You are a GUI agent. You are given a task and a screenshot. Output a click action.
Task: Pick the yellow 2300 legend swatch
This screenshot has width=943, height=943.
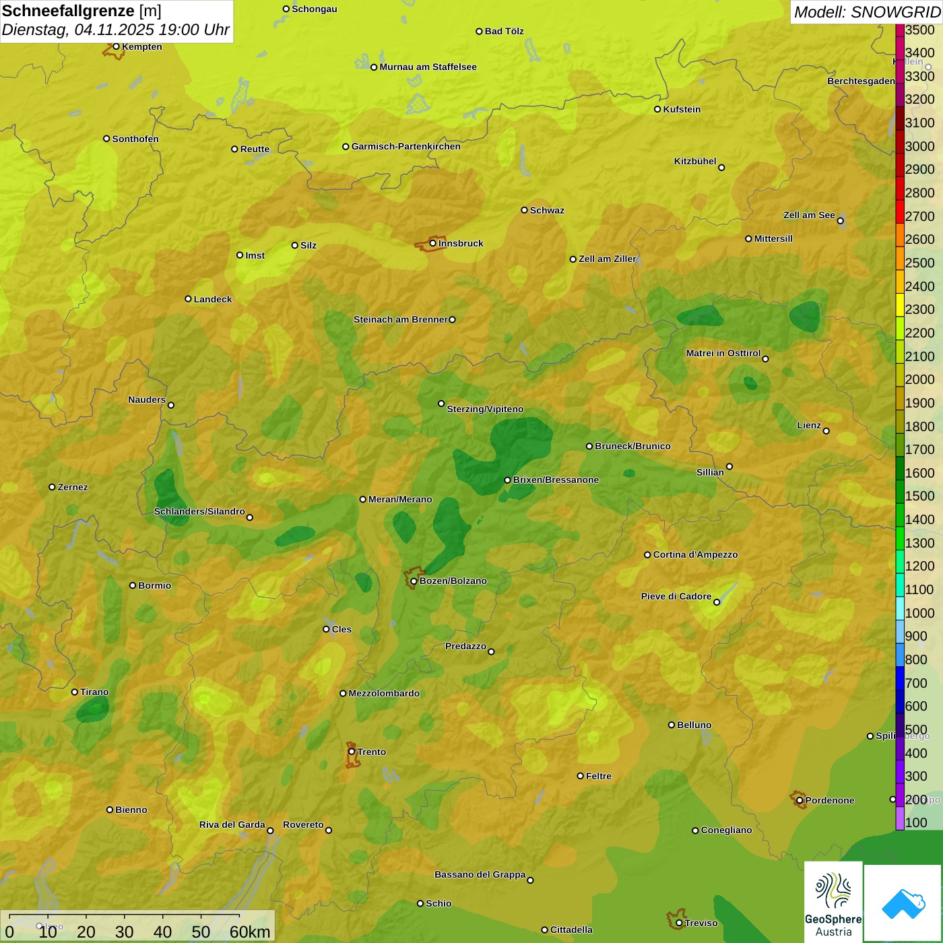[x=900, y=304]
